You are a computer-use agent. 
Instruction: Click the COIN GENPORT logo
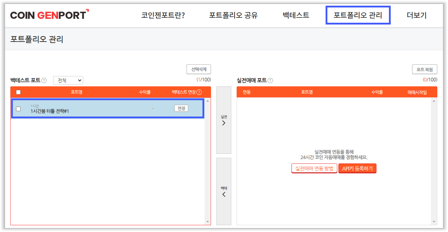(49, 15)
